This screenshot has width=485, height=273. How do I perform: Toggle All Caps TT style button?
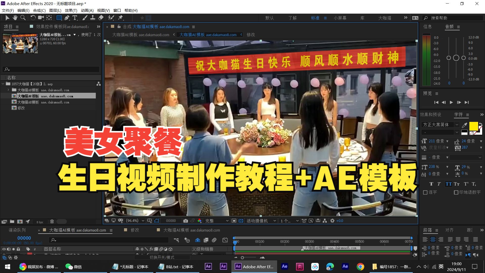(449, 184)
